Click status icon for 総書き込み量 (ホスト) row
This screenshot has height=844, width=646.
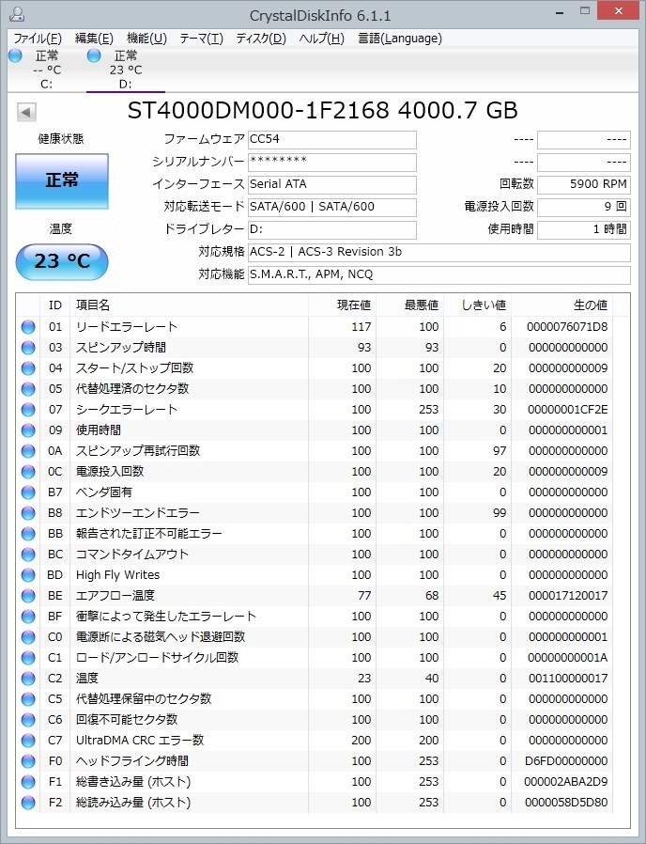point(28,782)
